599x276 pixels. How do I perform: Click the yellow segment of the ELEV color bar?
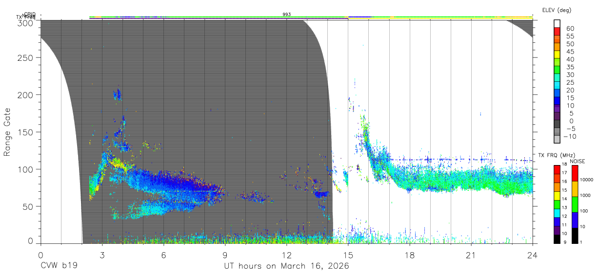558,55
